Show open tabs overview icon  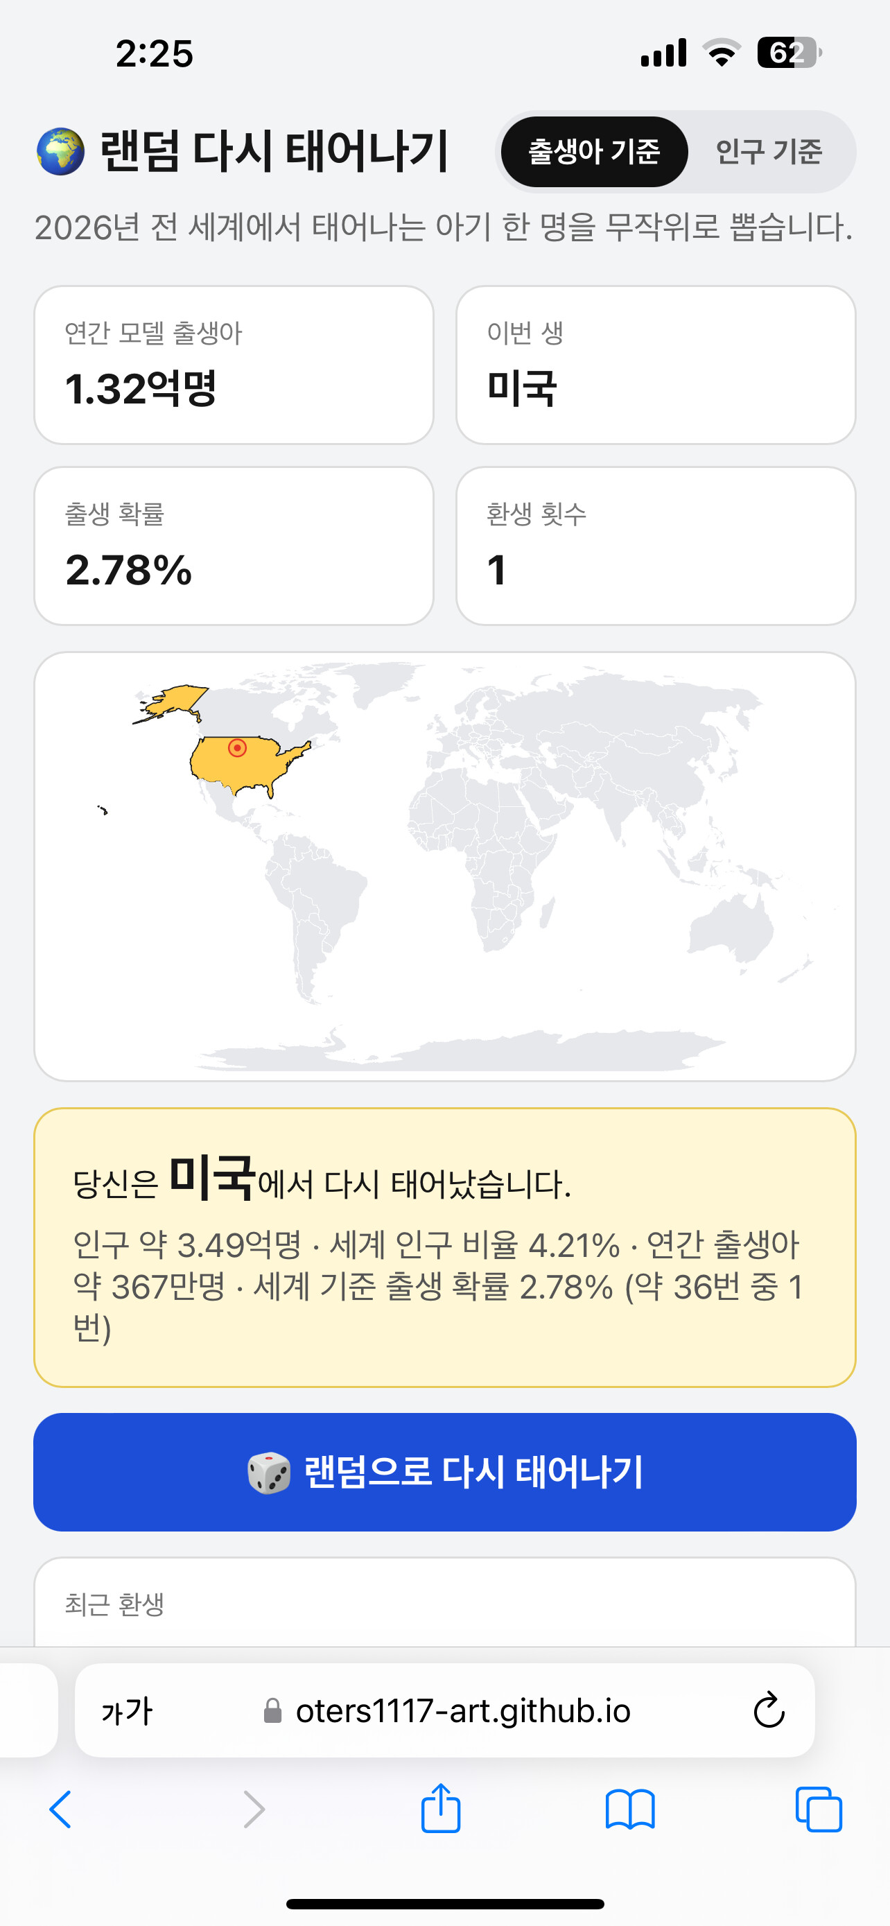pyautogui.click(x=819, y=1810)
